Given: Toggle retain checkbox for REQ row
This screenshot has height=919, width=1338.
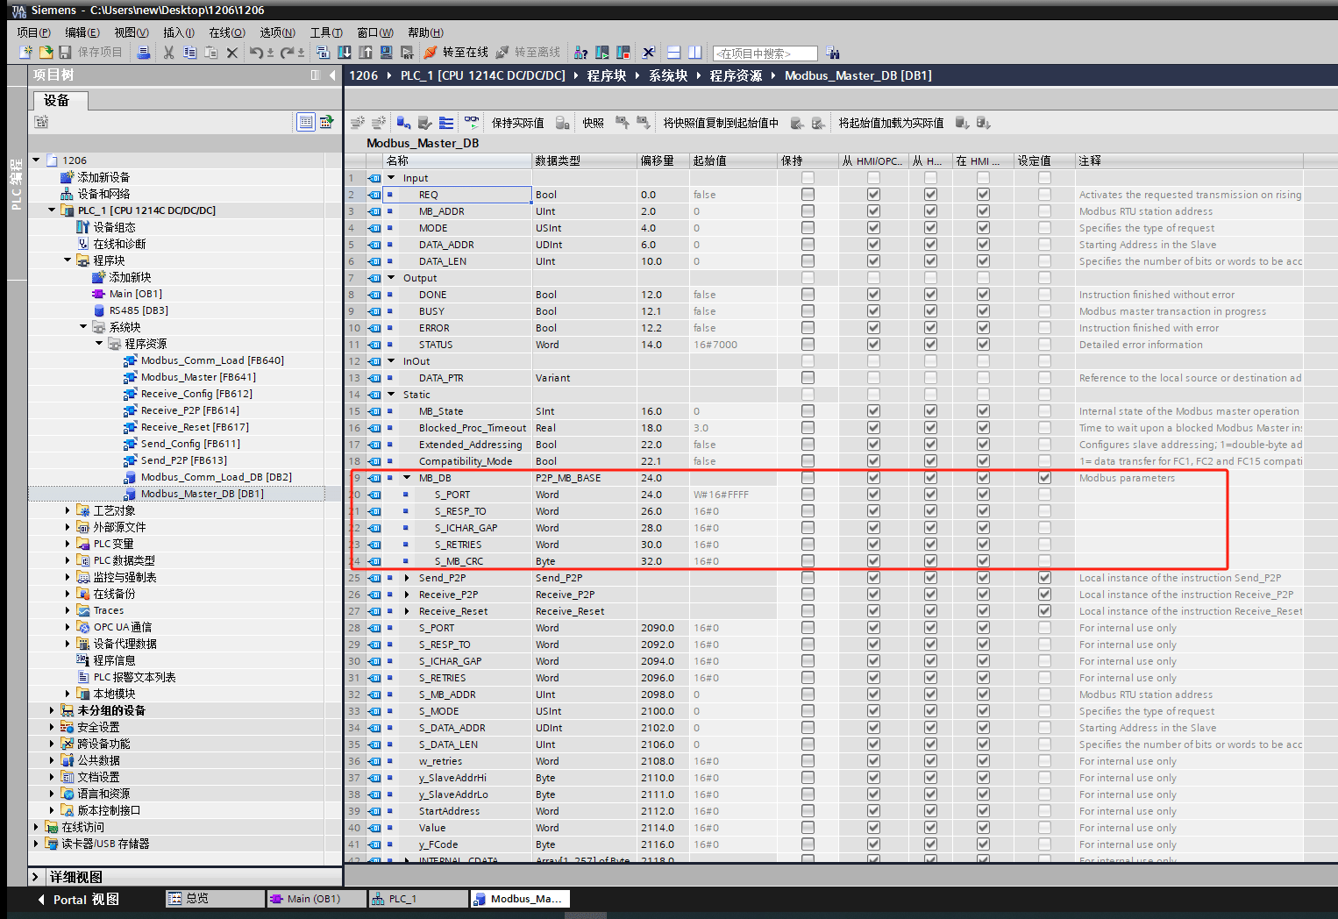Looking at the screenshot, I should coord(808,195).
